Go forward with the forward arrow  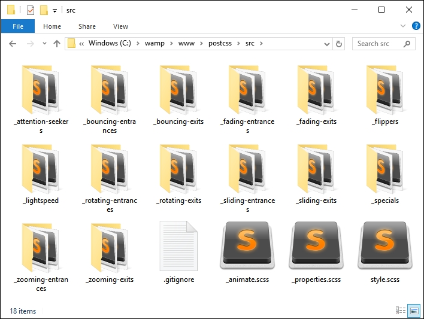[x=31, y=44]
